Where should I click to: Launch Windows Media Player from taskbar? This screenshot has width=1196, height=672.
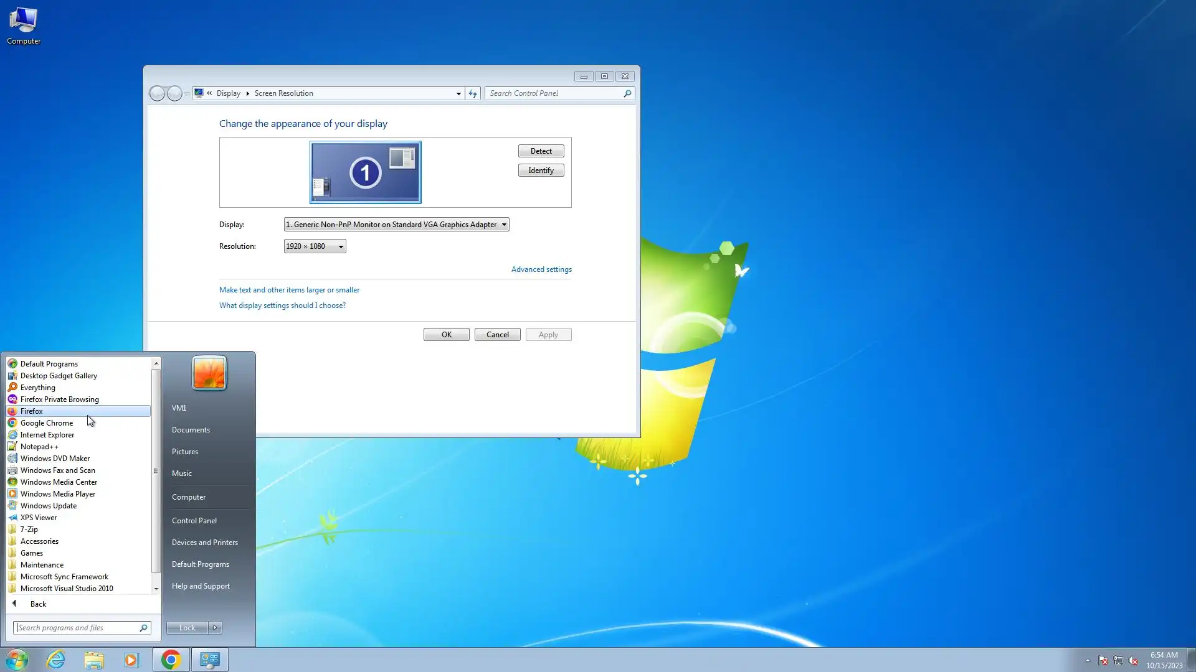132,660
